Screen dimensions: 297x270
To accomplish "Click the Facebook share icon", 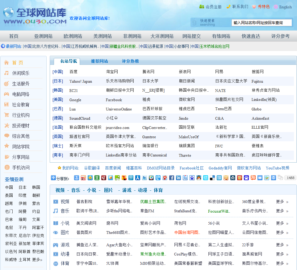I will (x=171, y=178).
